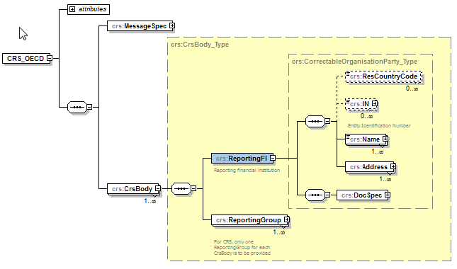Image resolution: width=457 pixels, height=269 pixels.
Task: Expand crs:MessageSpec with its plus box
Action: (x=172, y=26)
